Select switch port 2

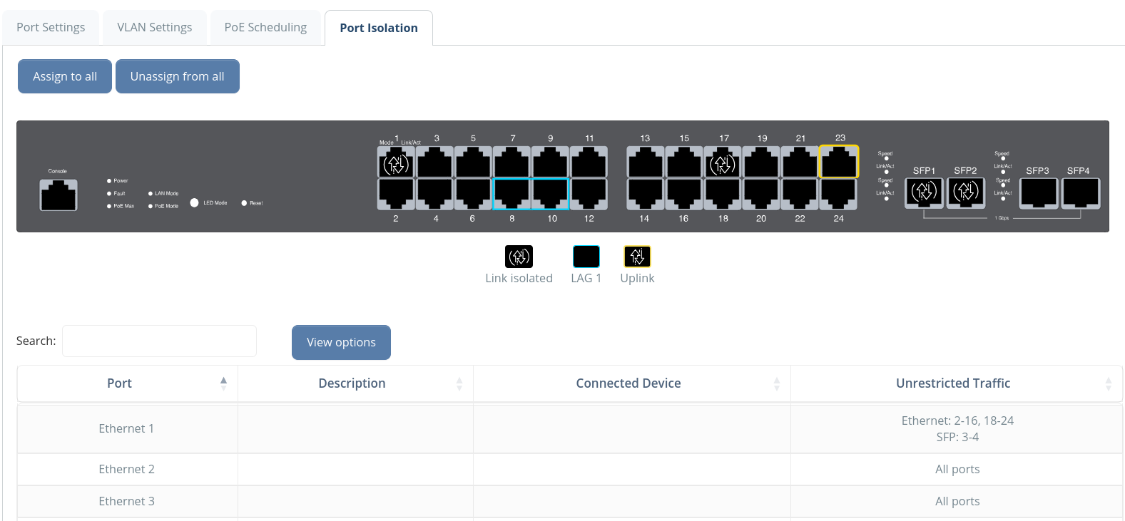coord(396,194)
